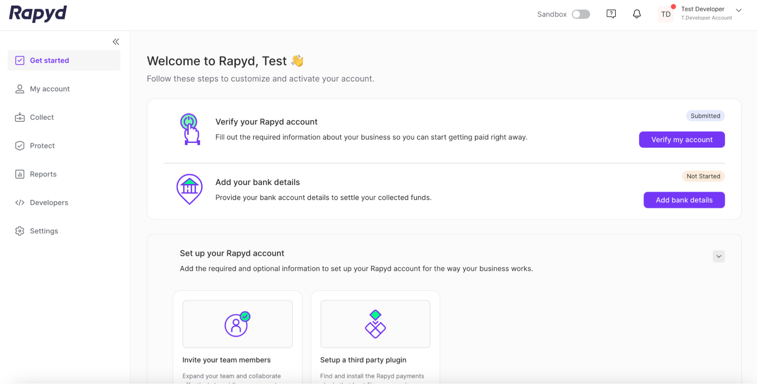757x384 pixels.
Task: Collapse the sidebar with double-chevron
Action: pos(116,42)
